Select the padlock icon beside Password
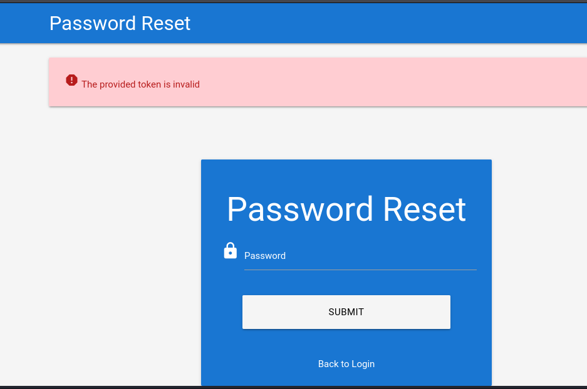The height and width of the screenshot is (389, 587). click(x=231, y=250)
